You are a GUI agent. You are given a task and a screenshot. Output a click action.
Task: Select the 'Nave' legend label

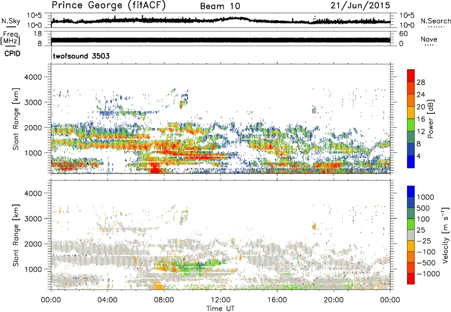pyautogui.click(x=429, y=39)
